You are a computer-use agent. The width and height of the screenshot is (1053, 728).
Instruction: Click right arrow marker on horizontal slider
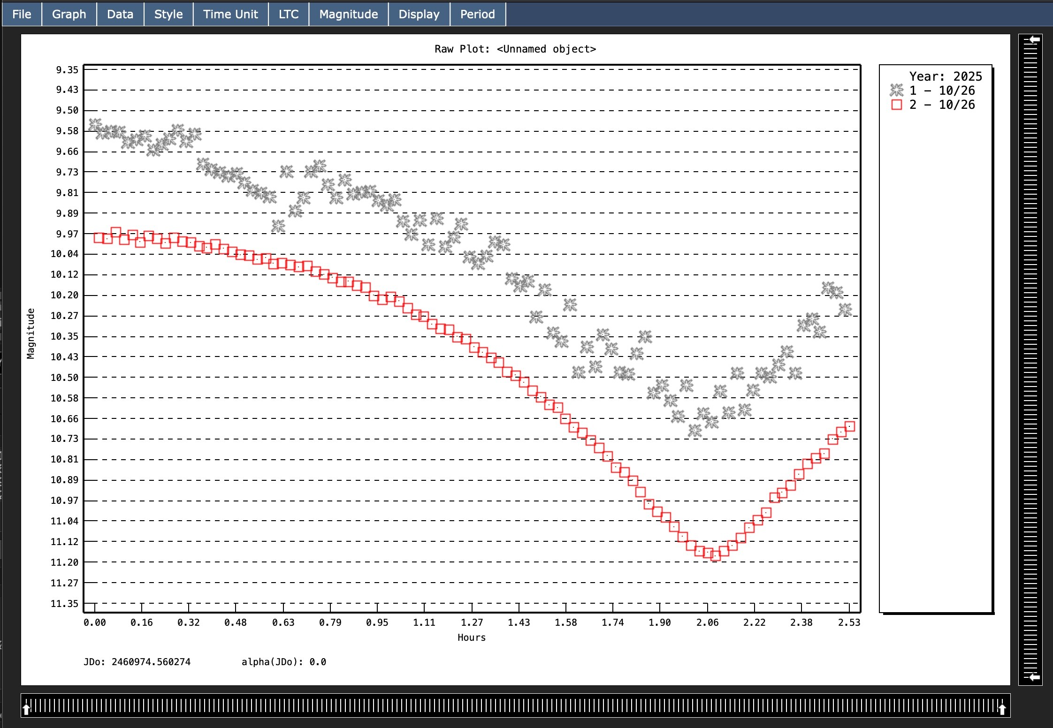tap(1002, 709)
